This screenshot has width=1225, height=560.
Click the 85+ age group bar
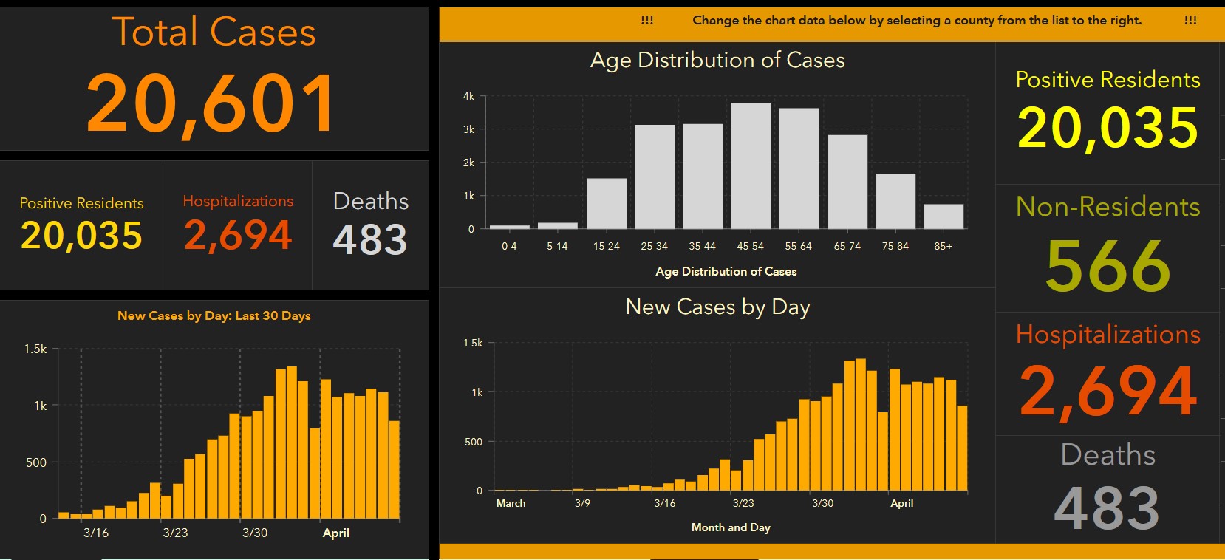944,216
